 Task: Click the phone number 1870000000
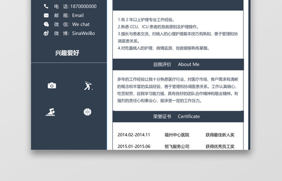pyautogui.click(x=84, y=6)
